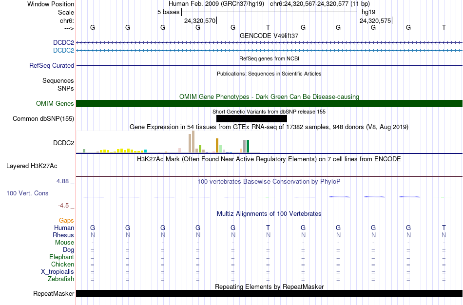Open 100 vertebrates Basewise Conservation title

pos(269,182)
